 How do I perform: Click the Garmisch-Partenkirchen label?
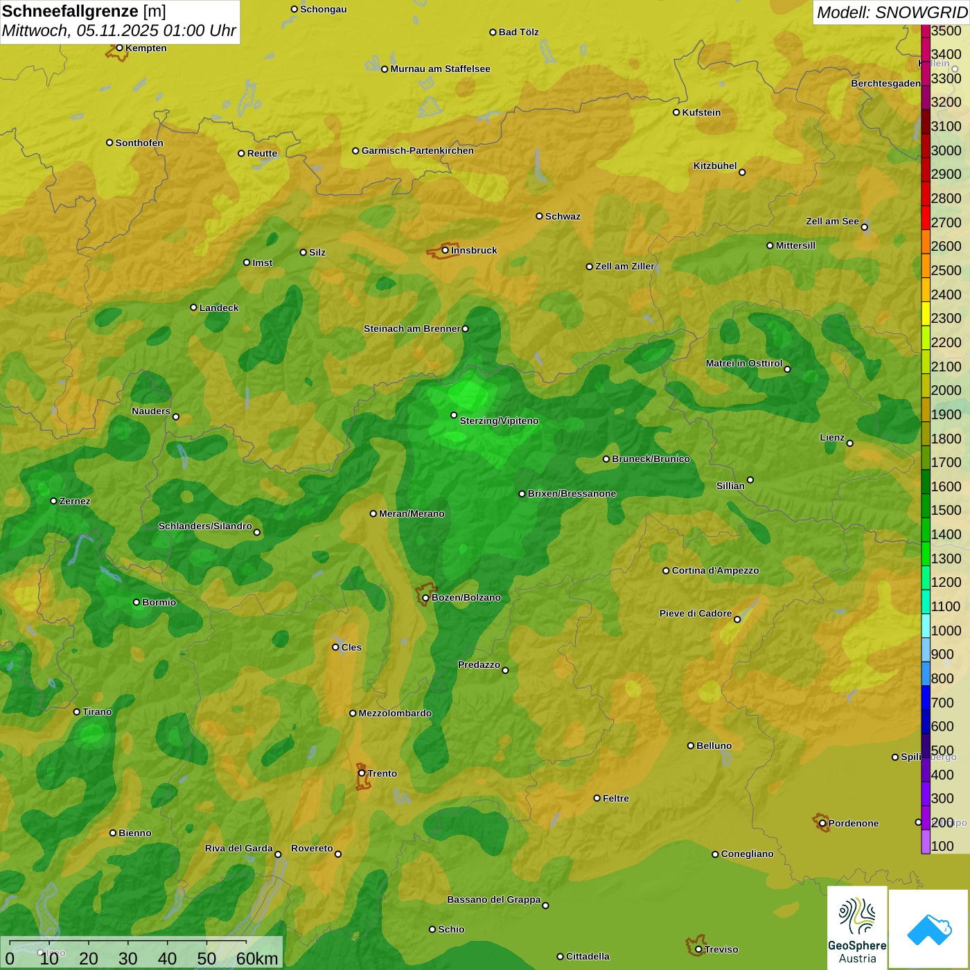418,150
